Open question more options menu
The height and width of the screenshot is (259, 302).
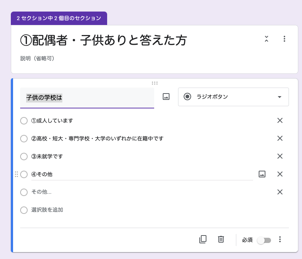(x=280, y=239)
